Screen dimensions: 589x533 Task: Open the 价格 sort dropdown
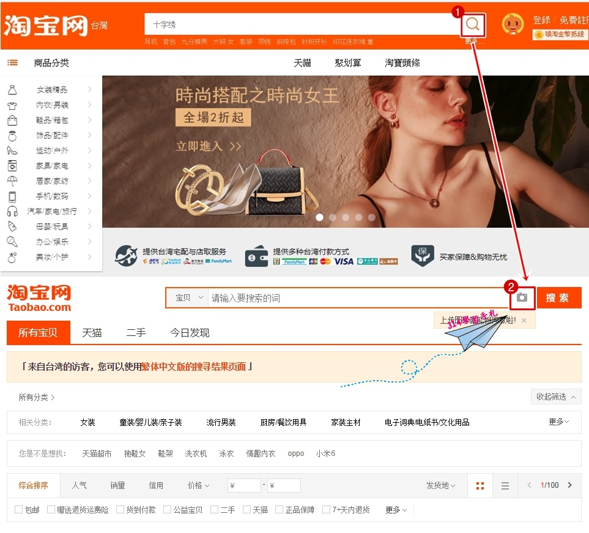(198, 485)
